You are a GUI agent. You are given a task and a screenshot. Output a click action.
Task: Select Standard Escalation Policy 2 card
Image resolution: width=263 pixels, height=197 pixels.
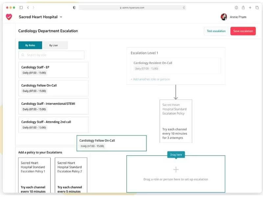pyautogui.click(x=71, y=175)
